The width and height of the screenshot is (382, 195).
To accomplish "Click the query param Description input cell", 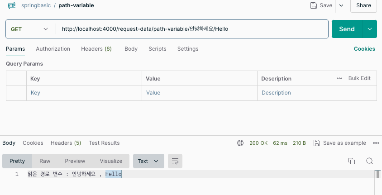I will pos(317,93).
